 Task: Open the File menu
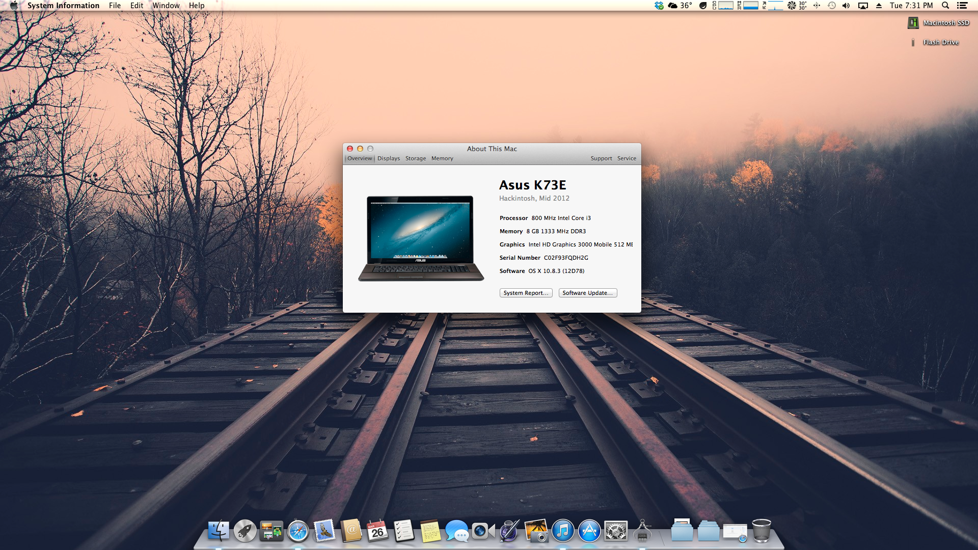[115, 6]
